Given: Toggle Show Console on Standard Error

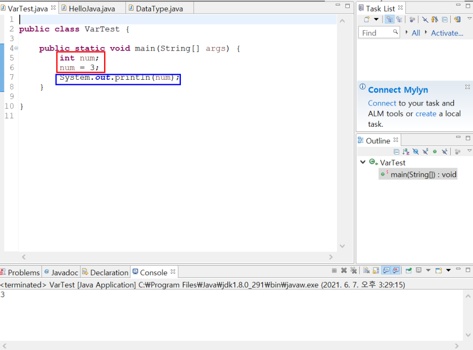Looking at the screenshot, I should pyautogui.click(x=396, y=270).
